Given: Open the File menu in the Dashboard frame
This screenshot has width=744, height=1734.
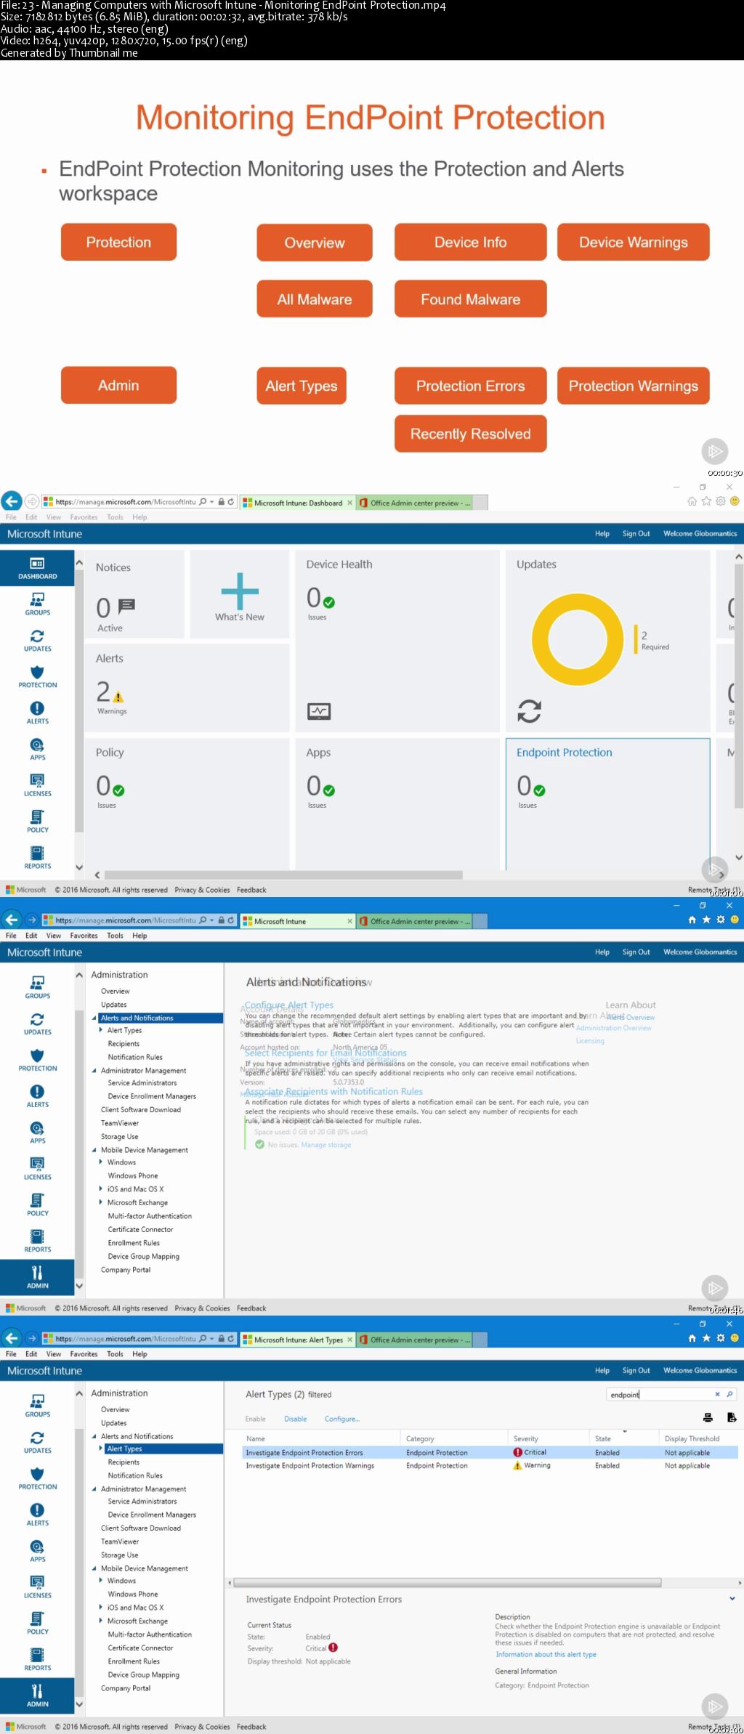Looking at the screenshot, I should coord(11,517).
